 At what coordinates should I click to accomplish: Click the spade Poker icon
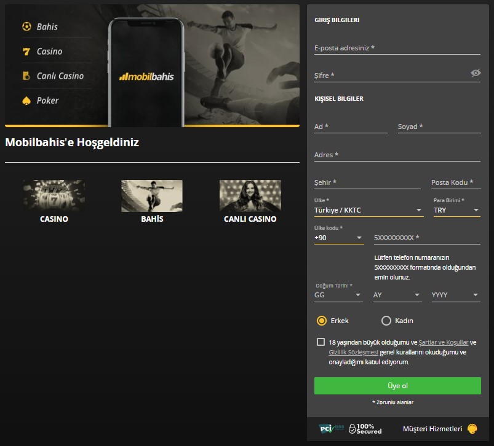[x=26, y=101]
